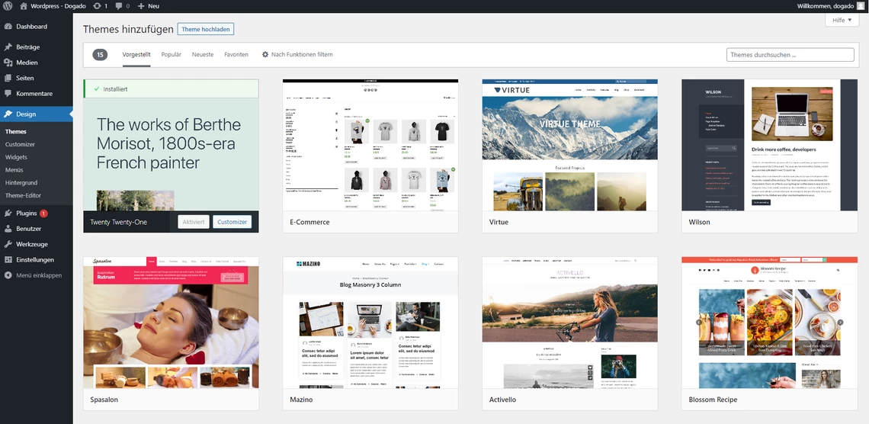Click the Themes durchsuchen search field
869x424 pixels.
coord(790,55)
